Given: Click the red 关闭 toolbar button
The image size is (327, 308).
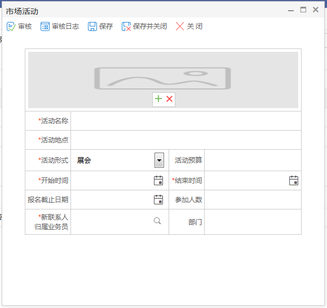Looking at the screenshot, I should point(189,26).
